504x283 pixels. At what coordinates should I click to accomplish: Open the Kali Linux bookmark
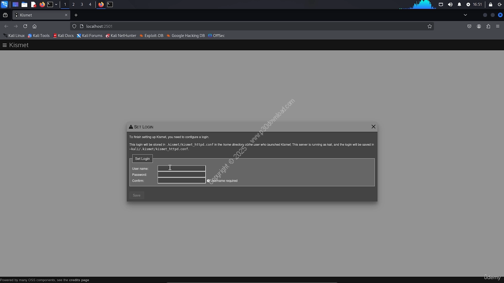click(14, 35)
